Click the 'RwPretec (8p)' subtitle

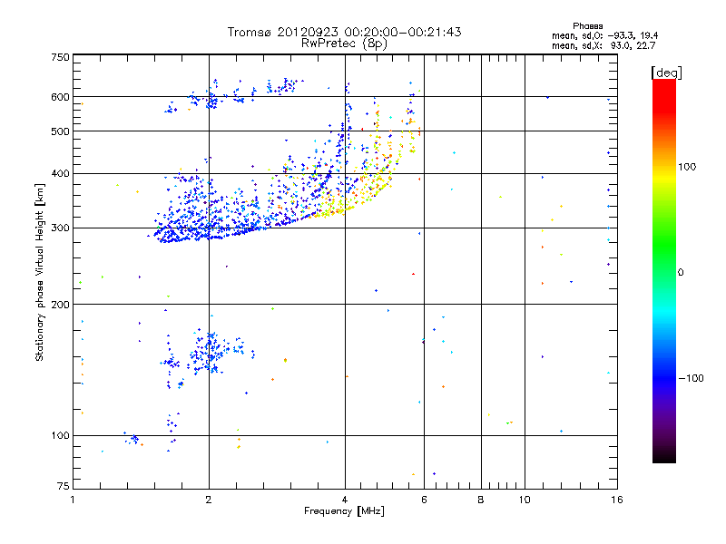(344, 44)
